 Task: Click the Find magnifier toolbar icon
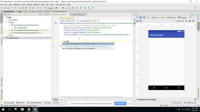point(30,8)
